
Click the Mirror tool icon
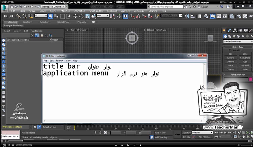[x=187, y=16]
